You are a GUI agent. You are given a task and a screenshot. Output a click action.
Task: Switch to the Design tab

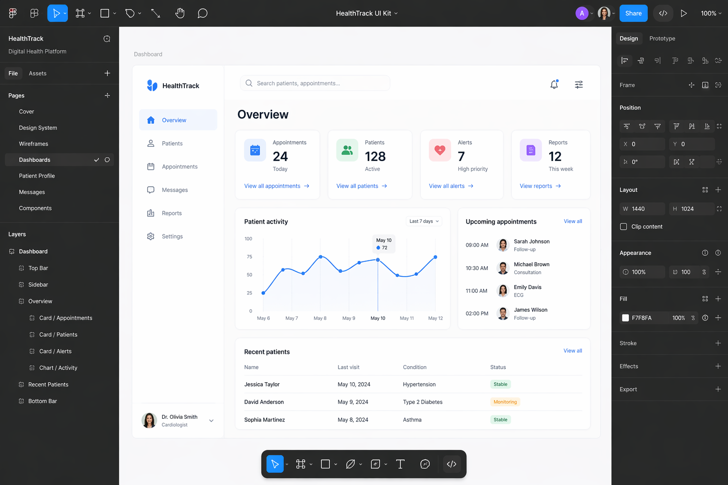[x=628, y=38]
